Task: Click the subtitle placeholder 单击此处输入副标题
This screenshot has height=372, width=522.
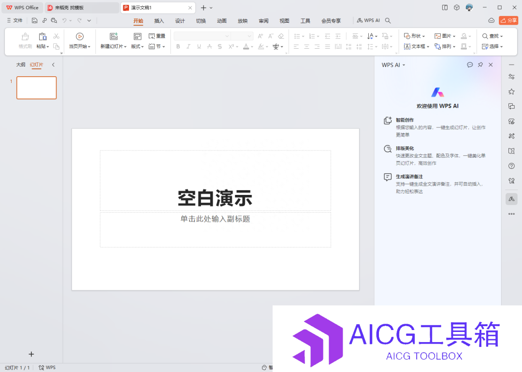Action: tap(216, 219)
